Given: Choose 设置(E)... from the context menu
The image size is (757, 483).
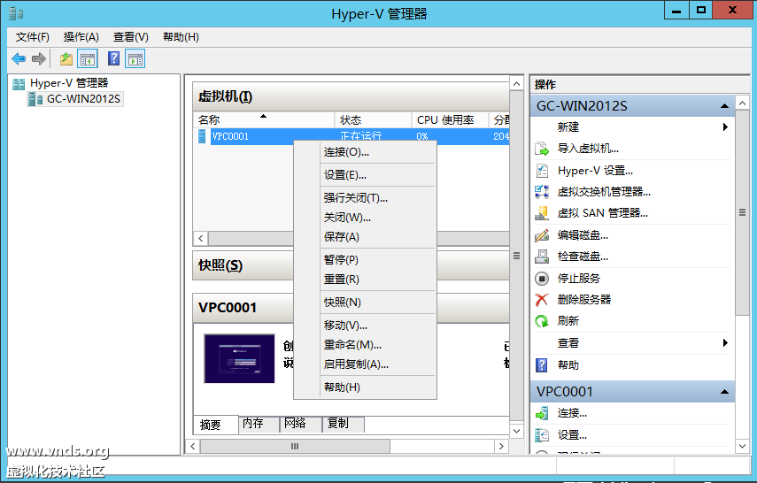Looking at the screenshot, I should click(365, 174).
